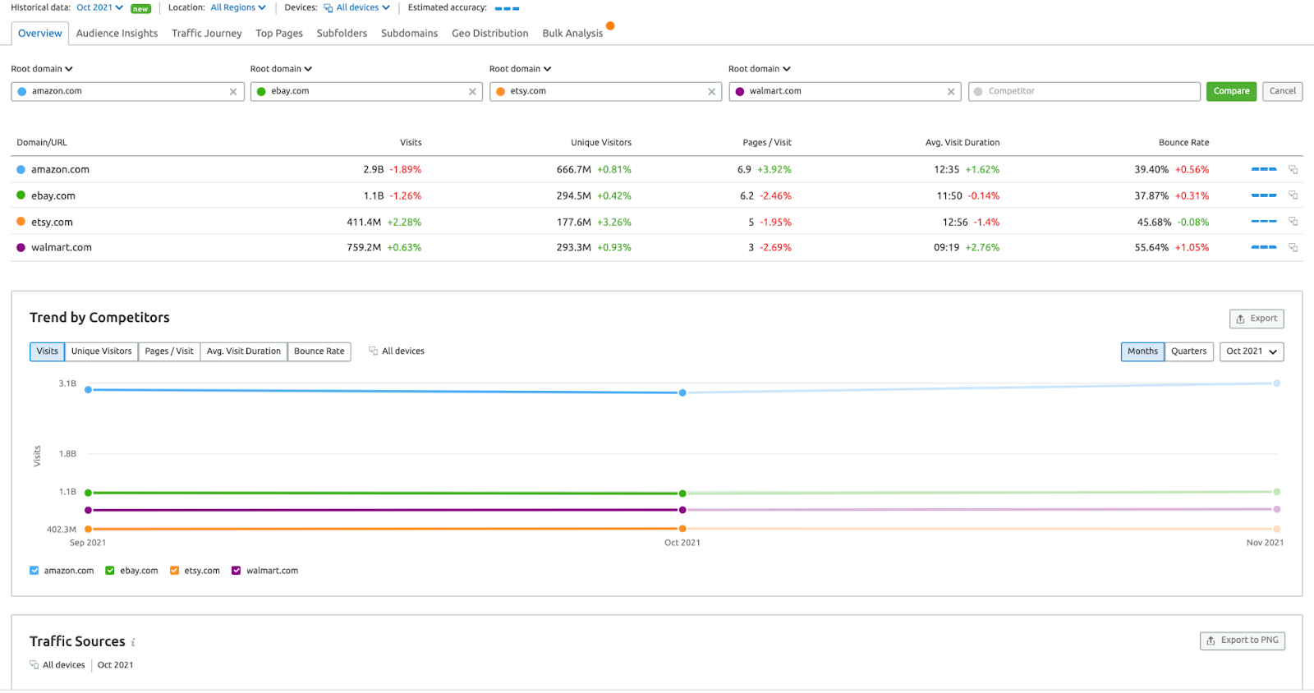Clear amazon.com from the first domain field

click(x=233, y=92)
